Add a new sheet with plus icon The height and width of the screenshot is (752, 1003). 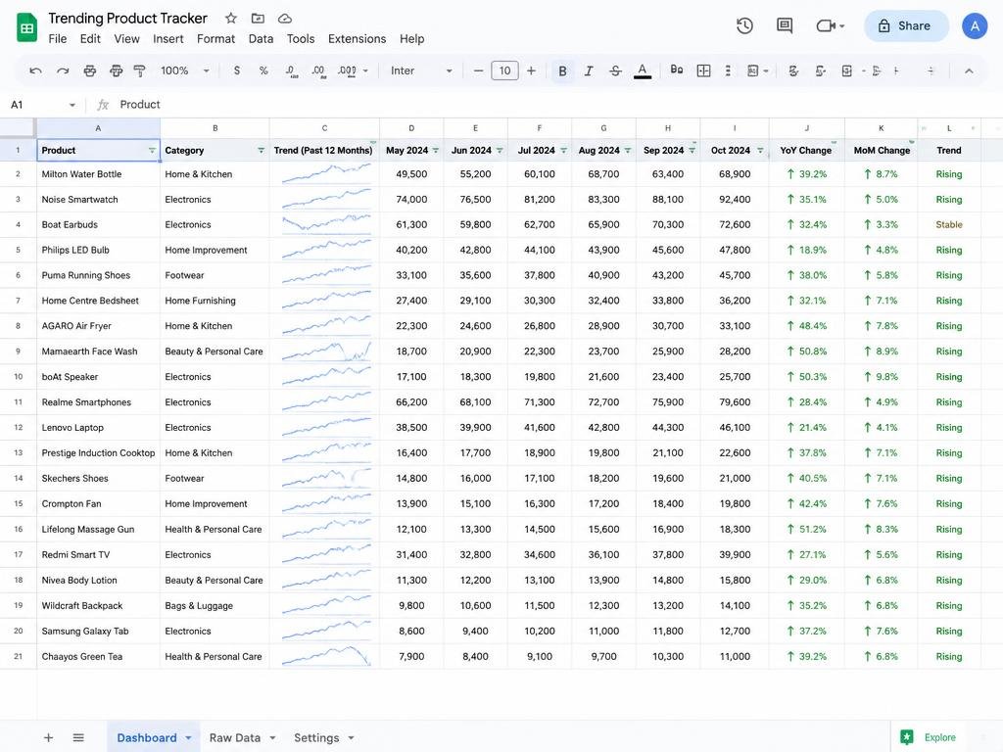pos(48,738)
